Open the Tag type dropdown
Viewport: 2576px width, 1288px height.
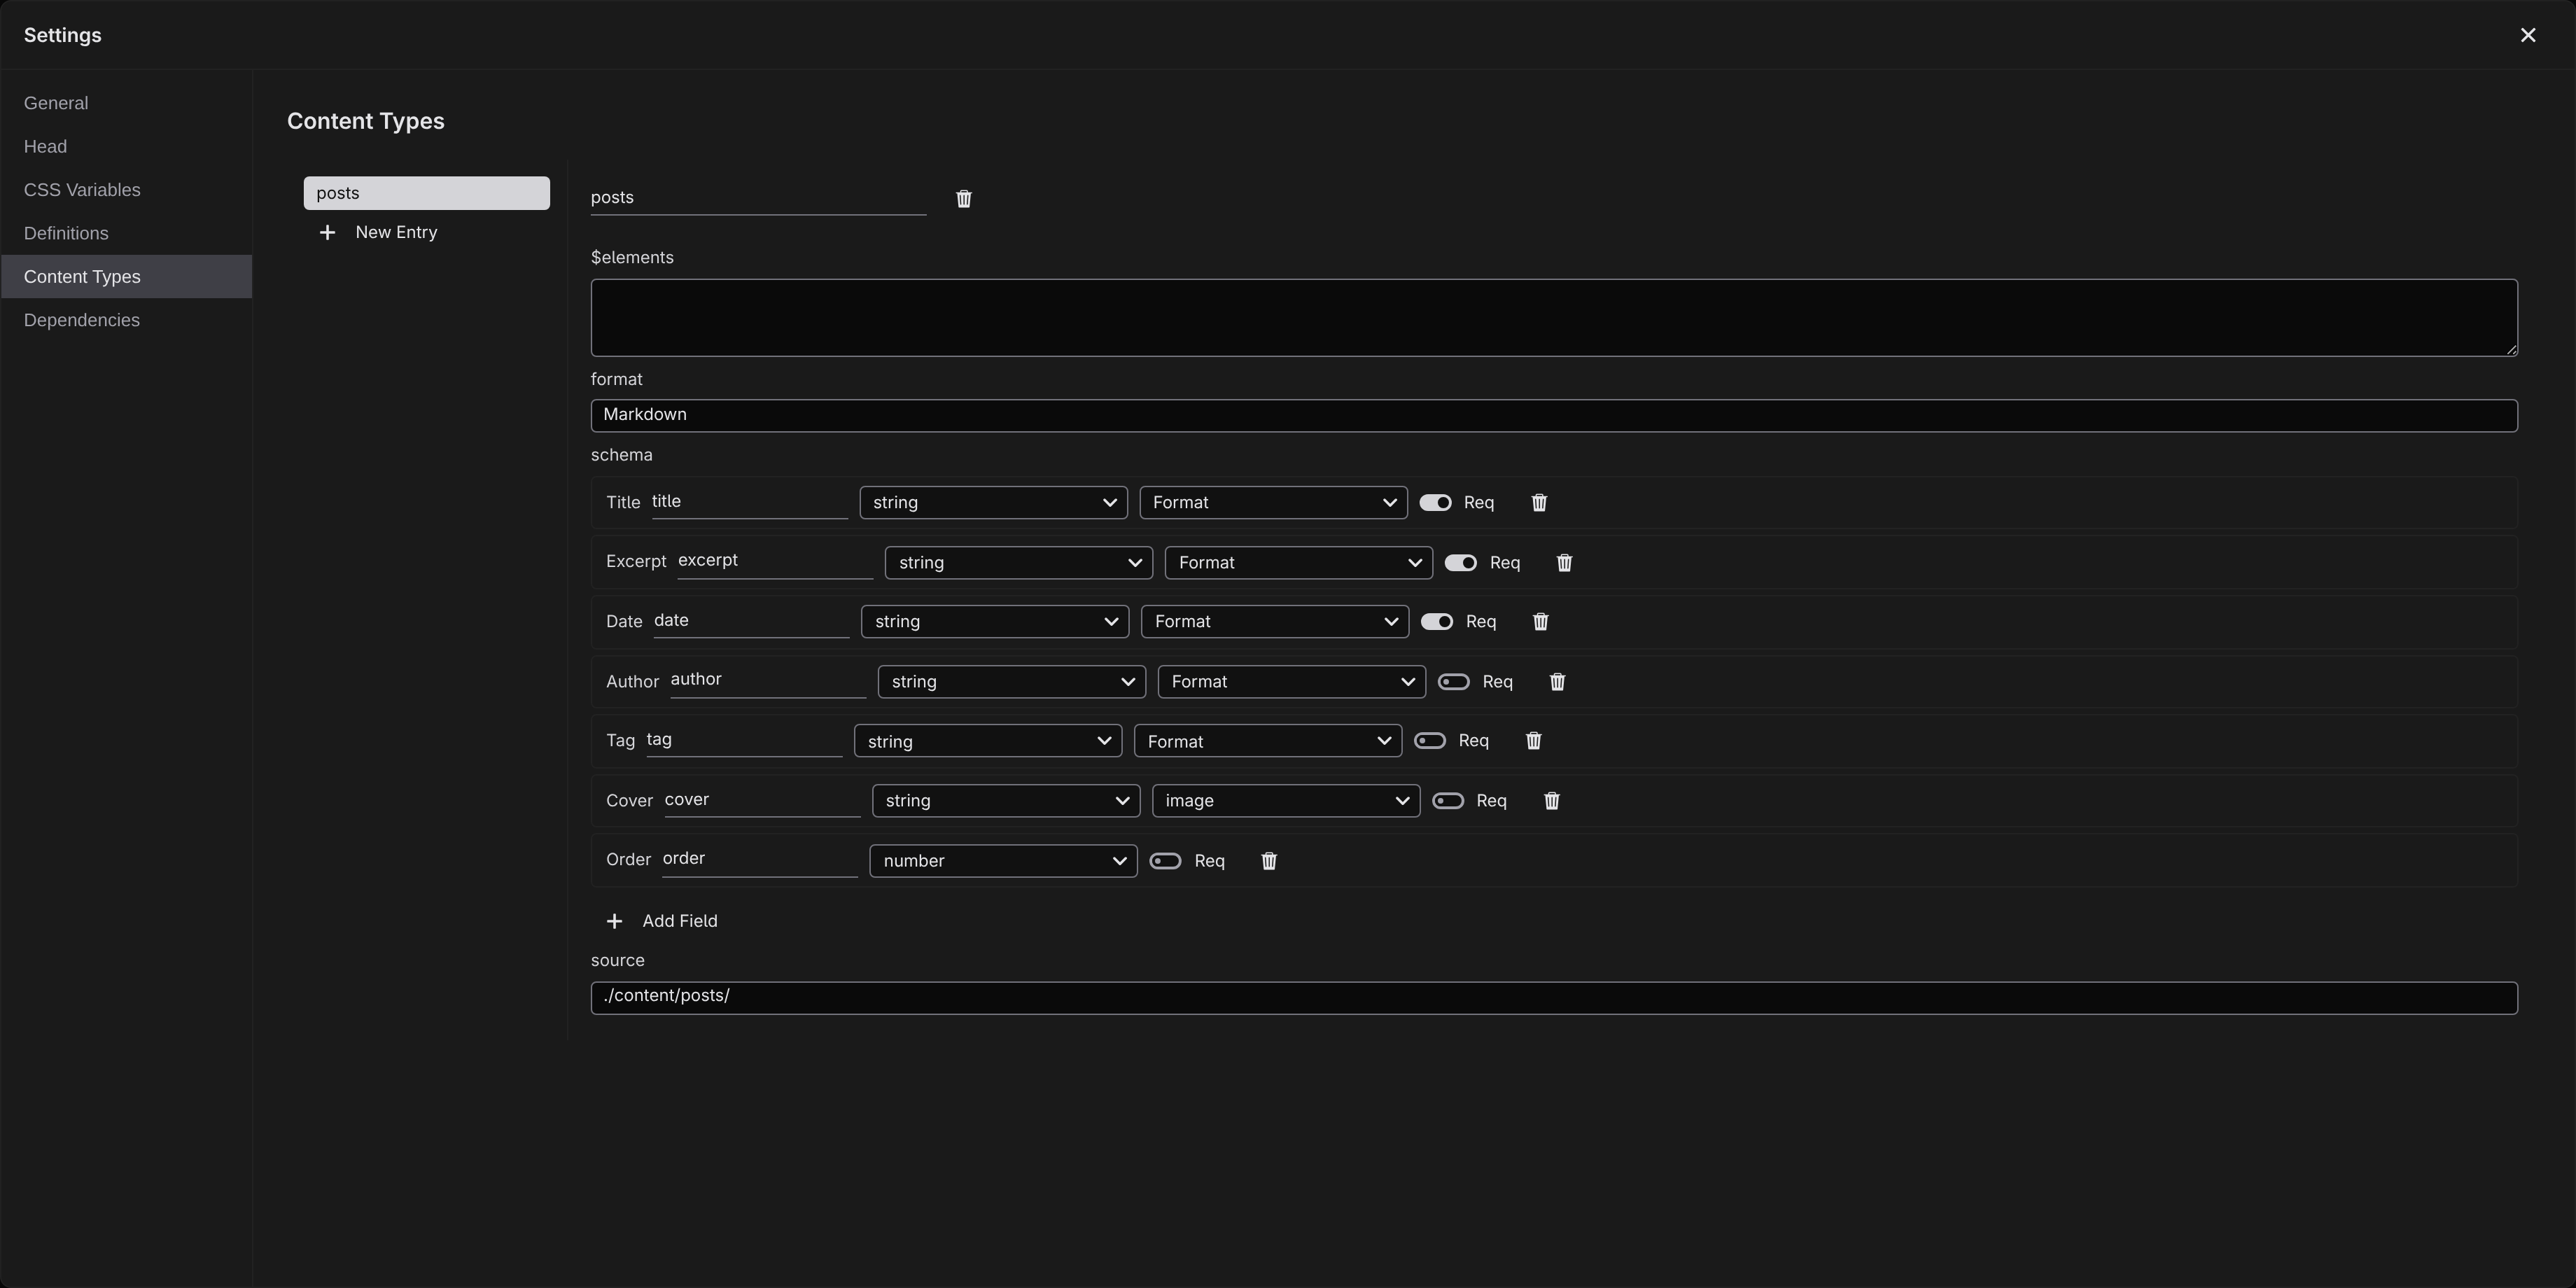[x=988, y=741]
